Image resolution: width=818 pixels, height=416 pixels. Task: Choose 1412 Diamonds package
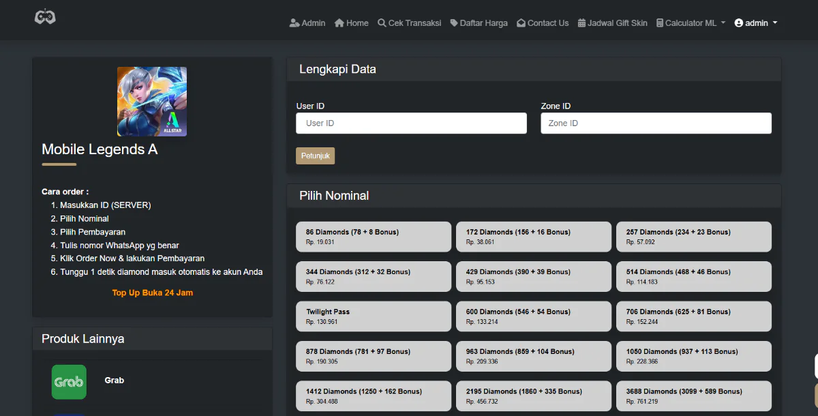point(374,396)
